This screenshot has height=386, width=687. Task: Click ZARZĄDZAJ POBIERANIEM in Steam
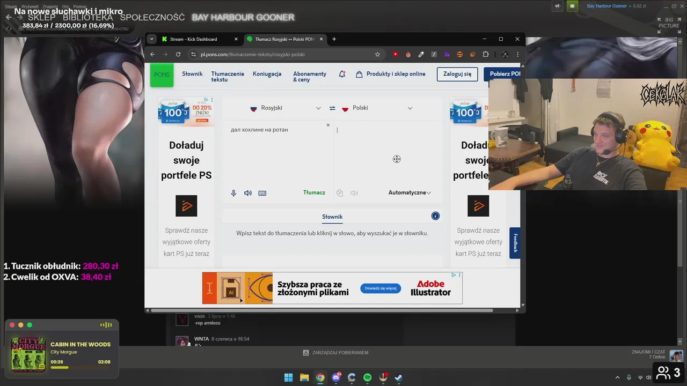click(336, 353)
